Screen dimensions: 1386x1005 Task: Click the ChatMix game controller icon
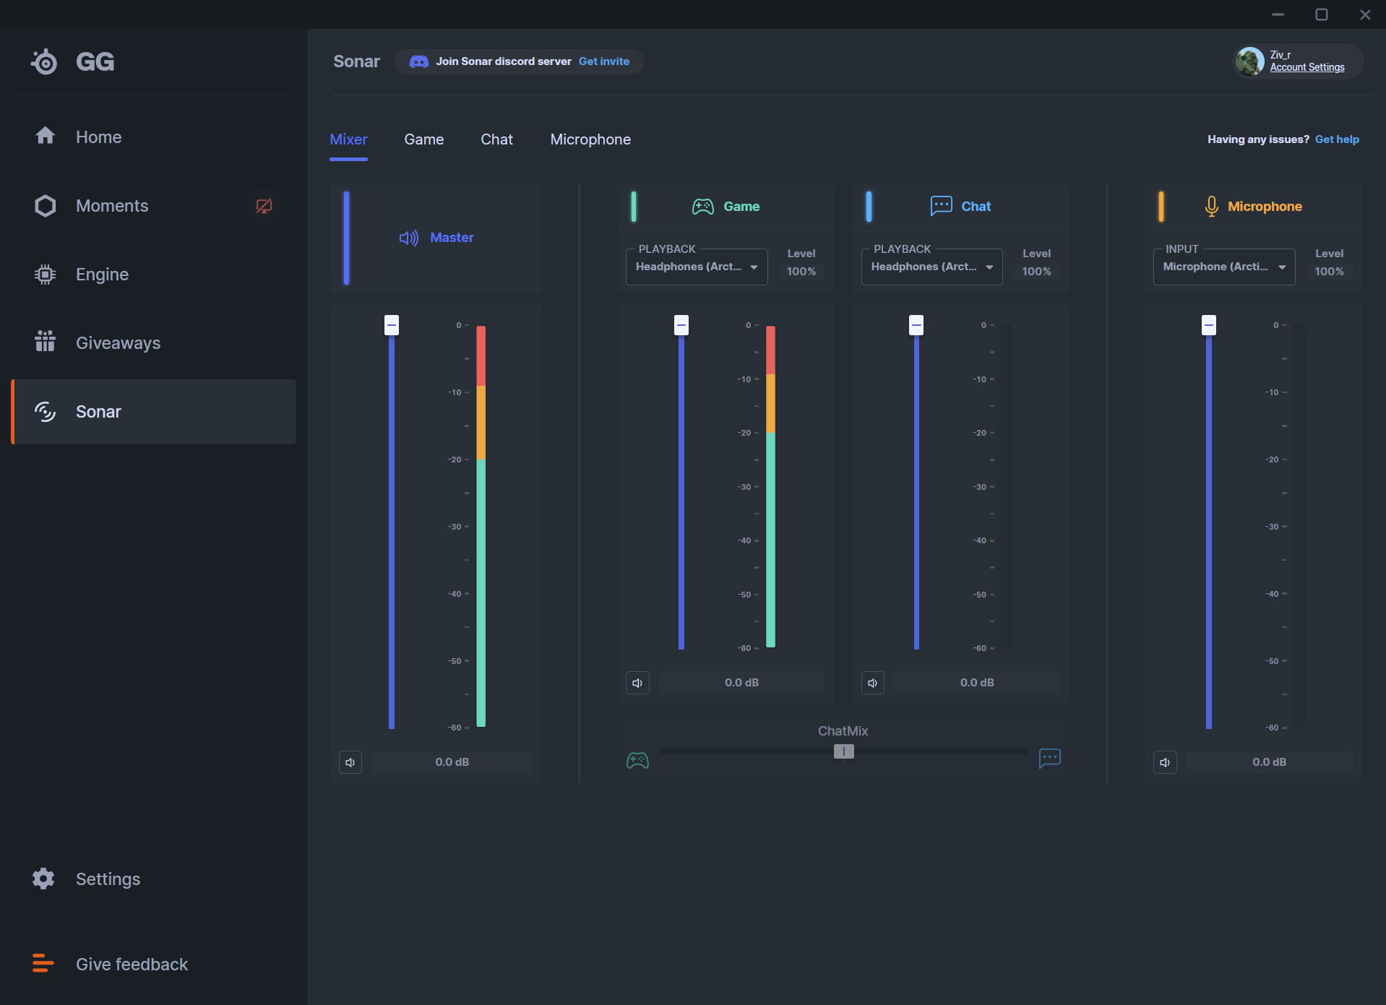pos(637,760)
